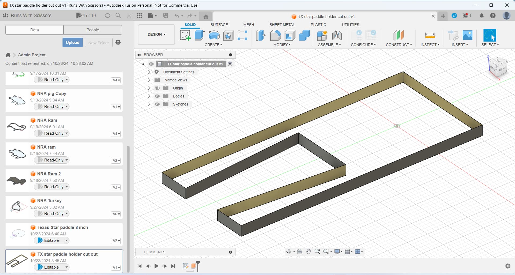Select the New Component icon
The width and height of the screenshot is (515, 275).
pyautogui.click(x=322, y=35)
